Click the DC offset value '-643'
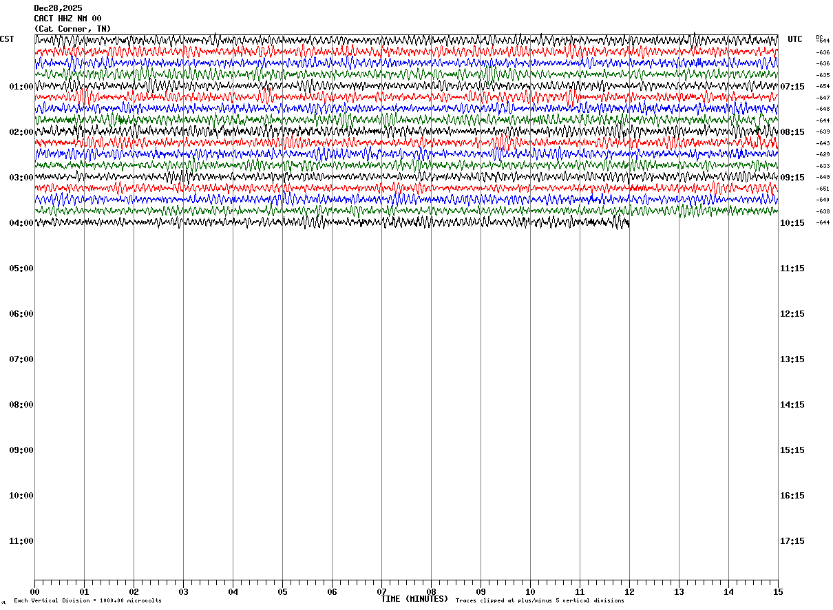This screenshot has width=833, height=610. tap(823, 143)
